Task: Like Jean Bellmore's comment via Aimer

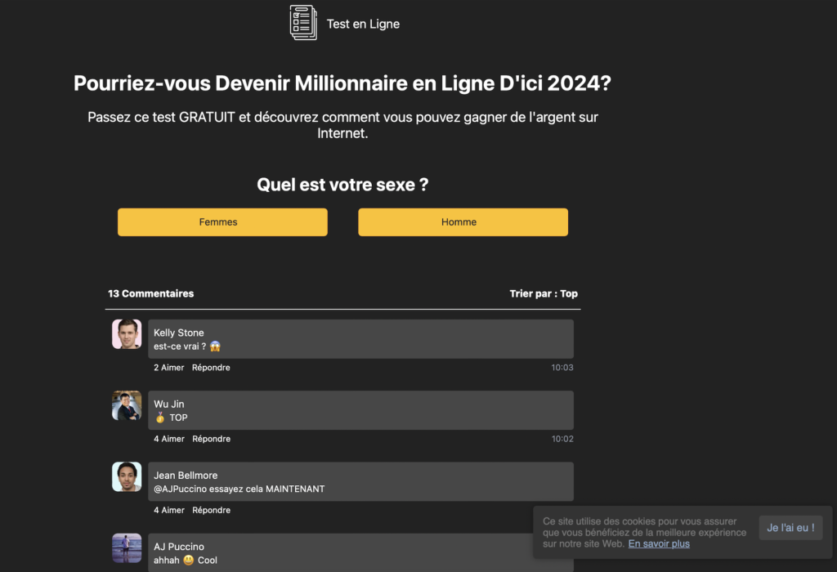Action: [x=168, y=510]
